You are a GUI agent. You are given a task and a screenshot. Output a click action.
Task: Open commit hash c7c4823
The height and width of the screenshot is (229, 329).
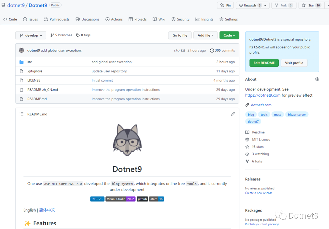tap(180, 50)
